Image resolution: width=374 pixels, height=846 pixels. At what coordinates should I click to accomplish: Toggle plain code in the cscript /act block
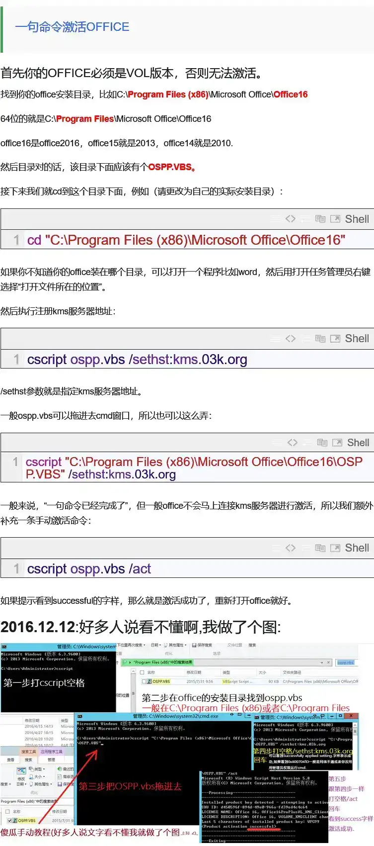291,548
